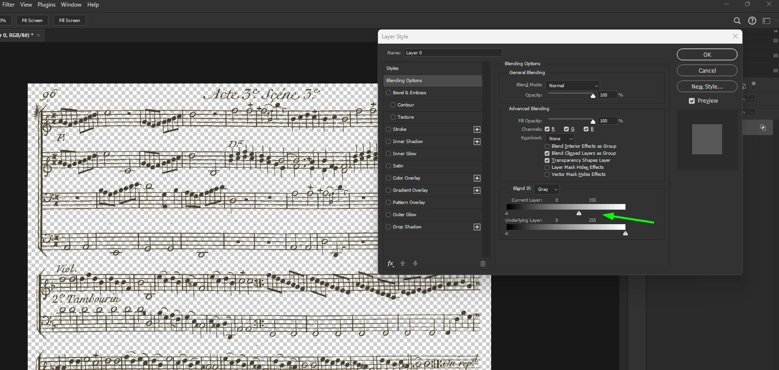This screenshot has width=779, height=370.
Task: Enable the Stroke effect checkbox
Action: [388, 129]
